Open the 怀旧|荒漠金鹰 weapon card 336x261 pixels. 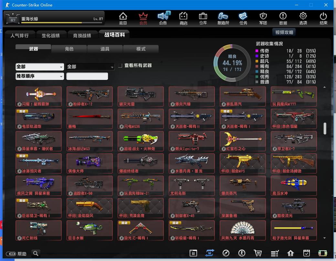[141, 208]
